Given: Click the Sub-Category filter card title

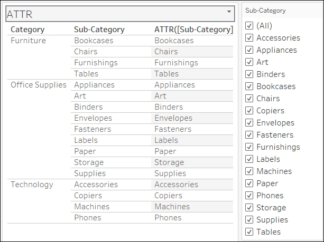Looking at the screenshot, I should (x=265, y=11).
